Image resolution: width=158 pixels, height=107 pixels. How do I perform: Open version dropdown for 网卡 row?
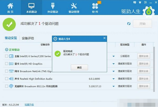[114, 71]
